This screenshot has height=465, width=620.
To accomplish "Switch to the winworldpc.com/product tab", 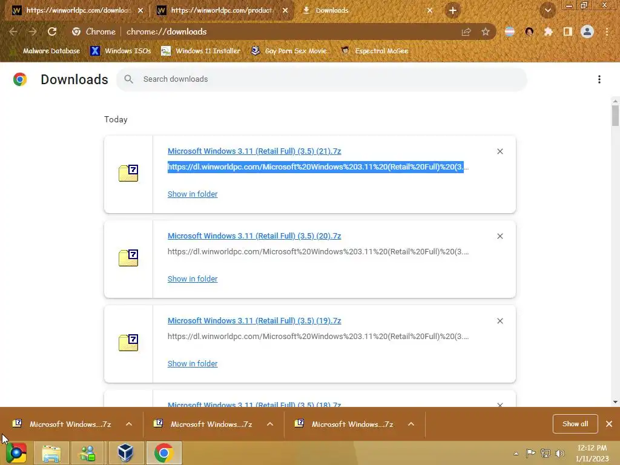I will 222,10.
